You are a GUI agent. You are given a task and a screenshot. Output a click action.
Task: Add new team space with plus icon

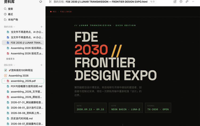[x=41, y=65]
